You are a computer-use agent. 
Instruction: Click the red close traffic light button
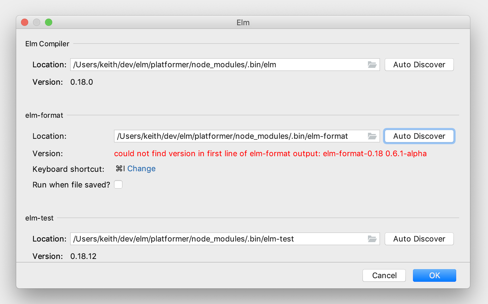tap(24, 22)
